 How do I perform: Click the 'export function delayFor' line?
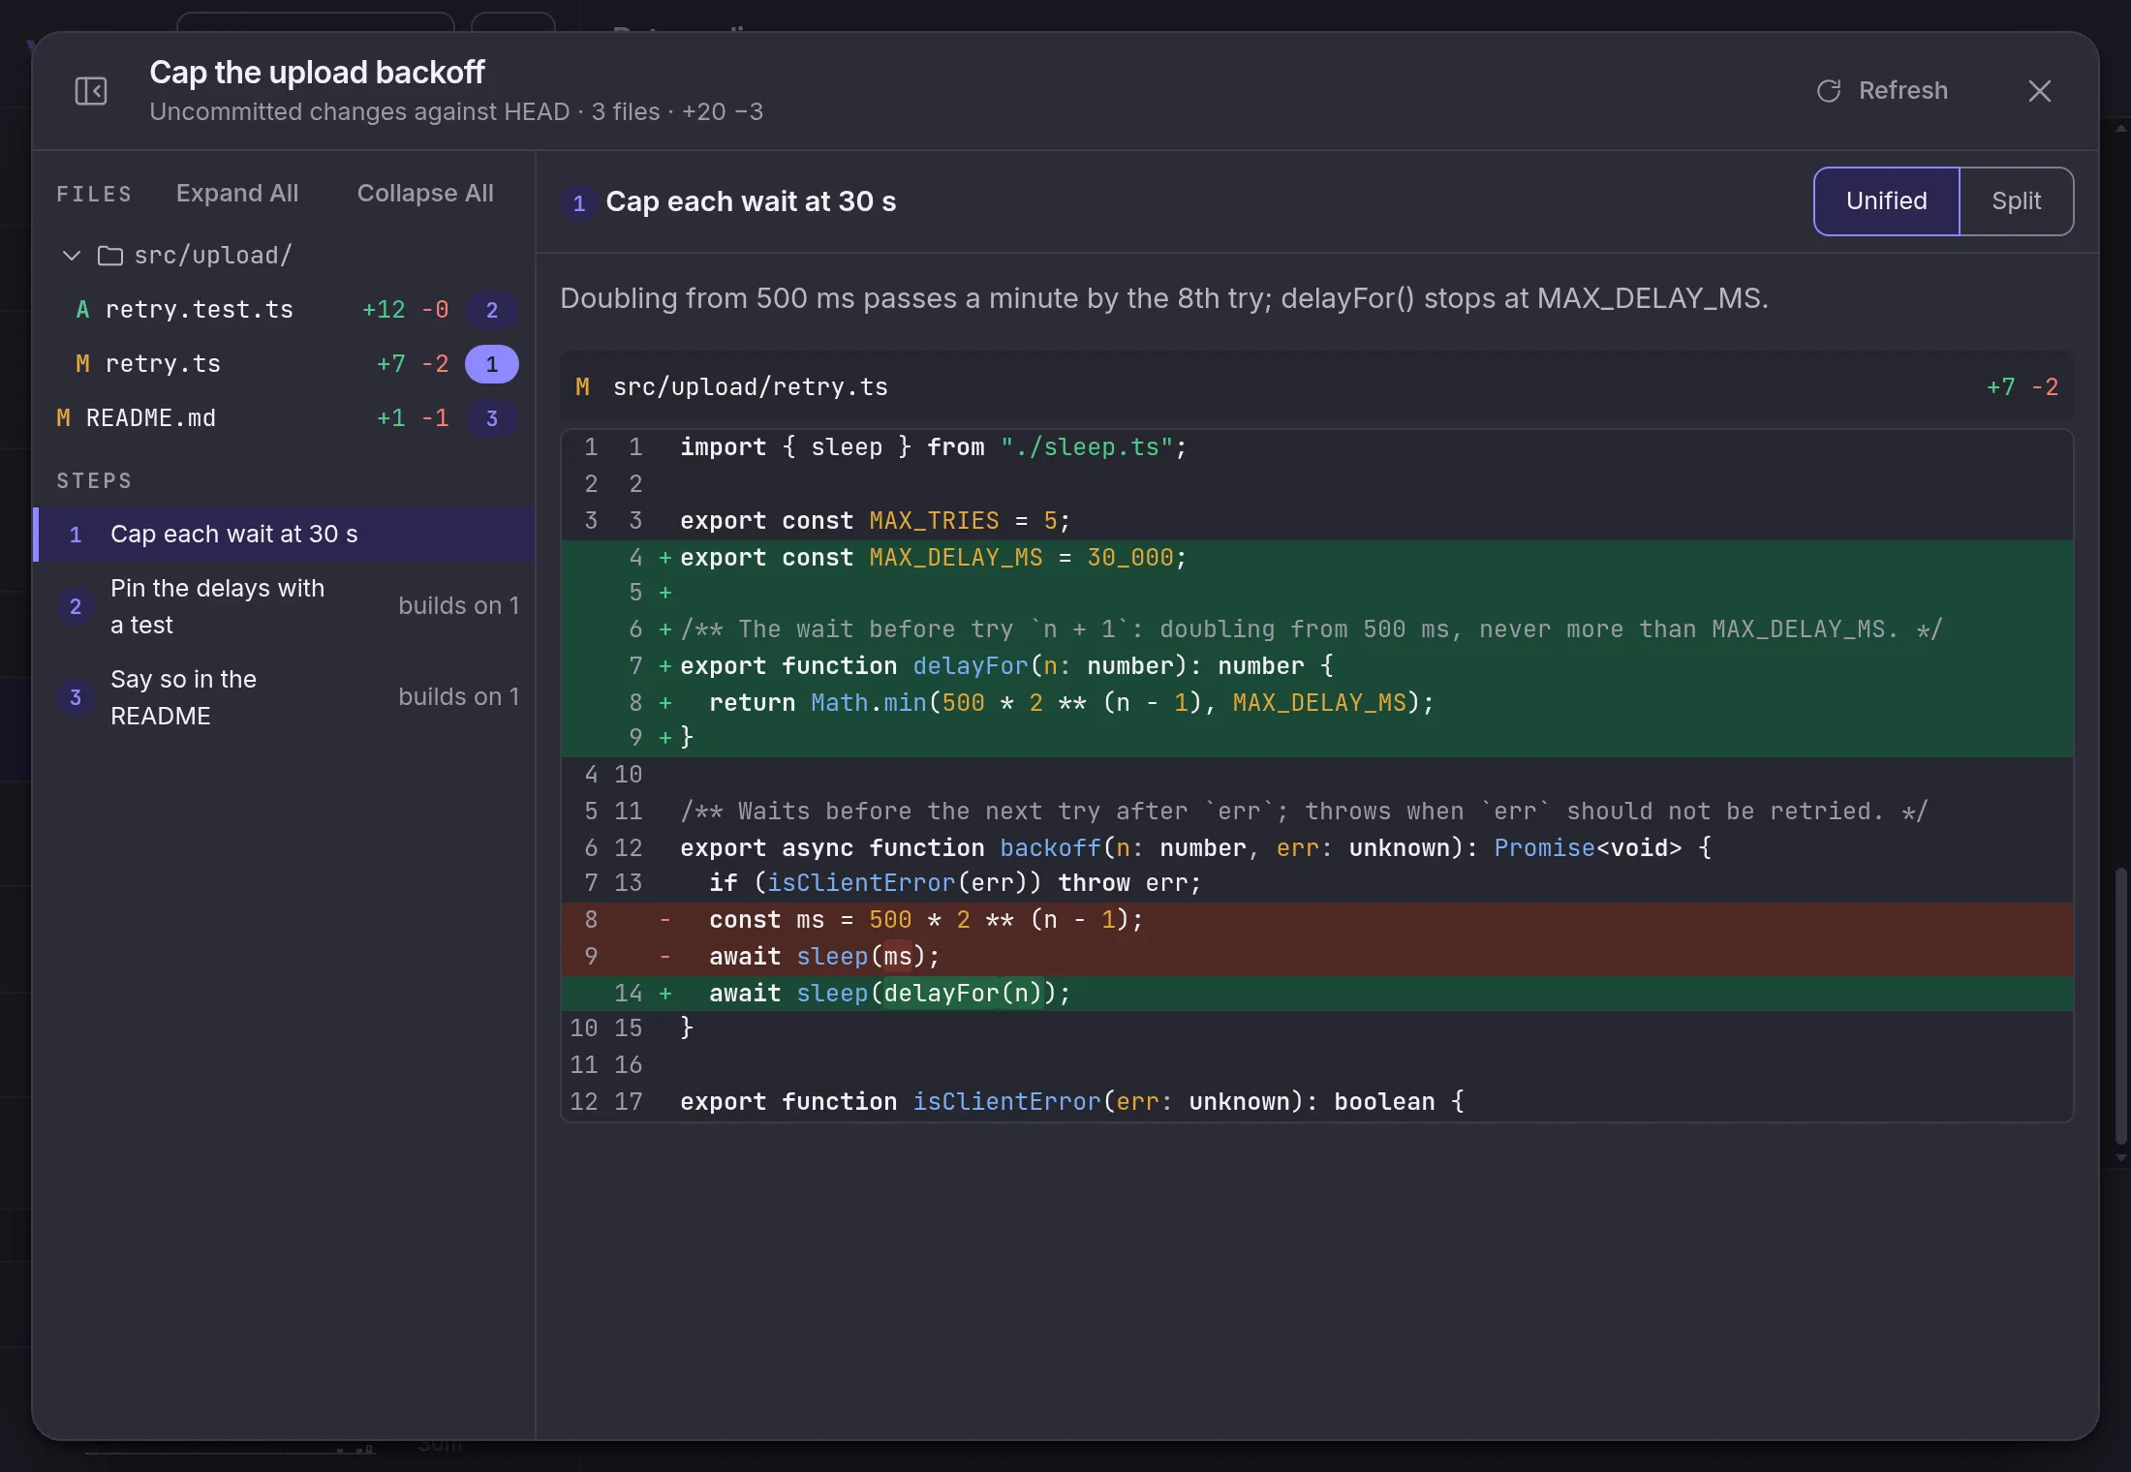coord(1317,666)
